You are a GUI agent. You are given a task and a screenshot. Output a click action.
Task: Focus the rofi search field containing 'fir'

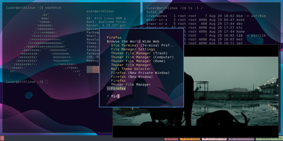(x=115, y=96)
